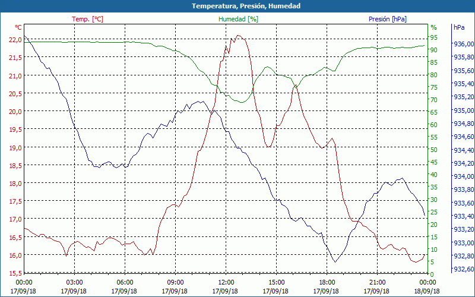Click the 932,80 pressure axis value
The height and width of the screenshot is (297, 475).
pos(464,256)
